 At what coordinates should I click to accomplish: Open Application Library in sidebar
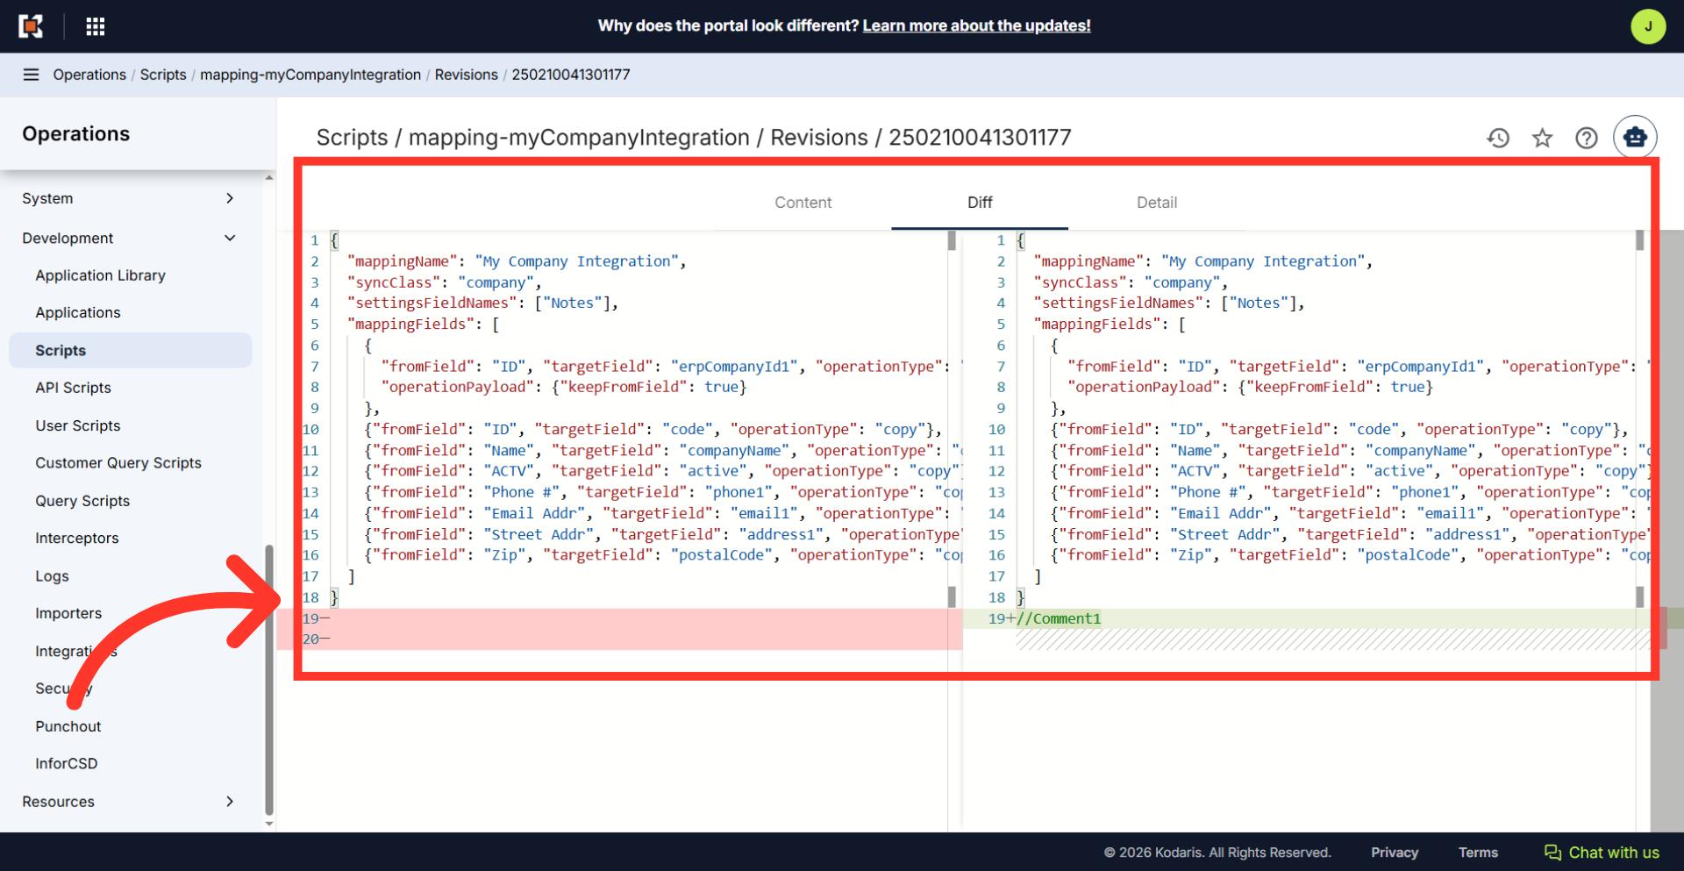pyautogui.click(x=100, y=275)
